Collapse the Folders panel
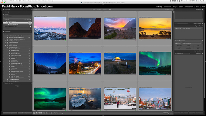This screenshot has height=116, width=206. click(x=4, y=14)
